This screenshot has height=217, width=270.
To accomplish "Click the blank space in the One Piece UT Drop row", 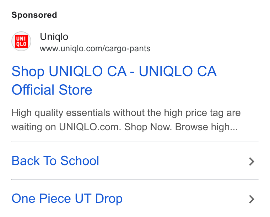I will coord(184,199).
